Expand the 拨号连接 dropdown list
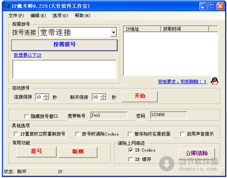The width and height of the screenshot is (227, 178). coord(113,33)
